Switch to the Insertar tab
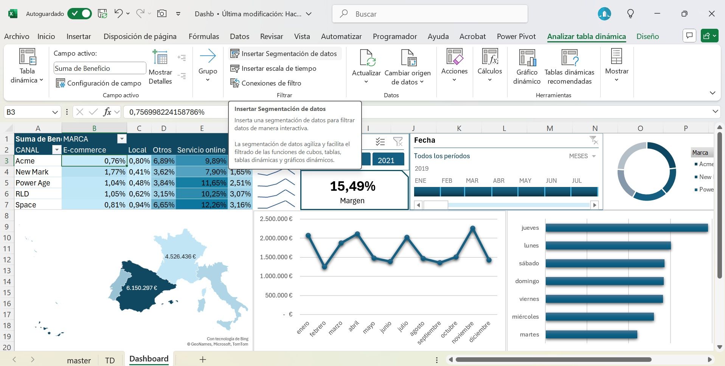 click(x=79, y=36)
